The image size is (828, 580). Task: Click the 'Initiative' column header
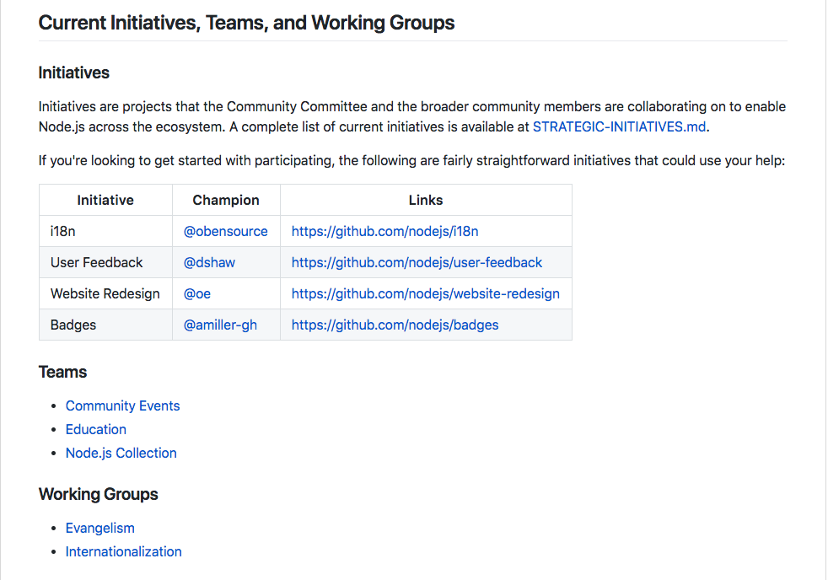pyautogui.click(x=105, y=200)
